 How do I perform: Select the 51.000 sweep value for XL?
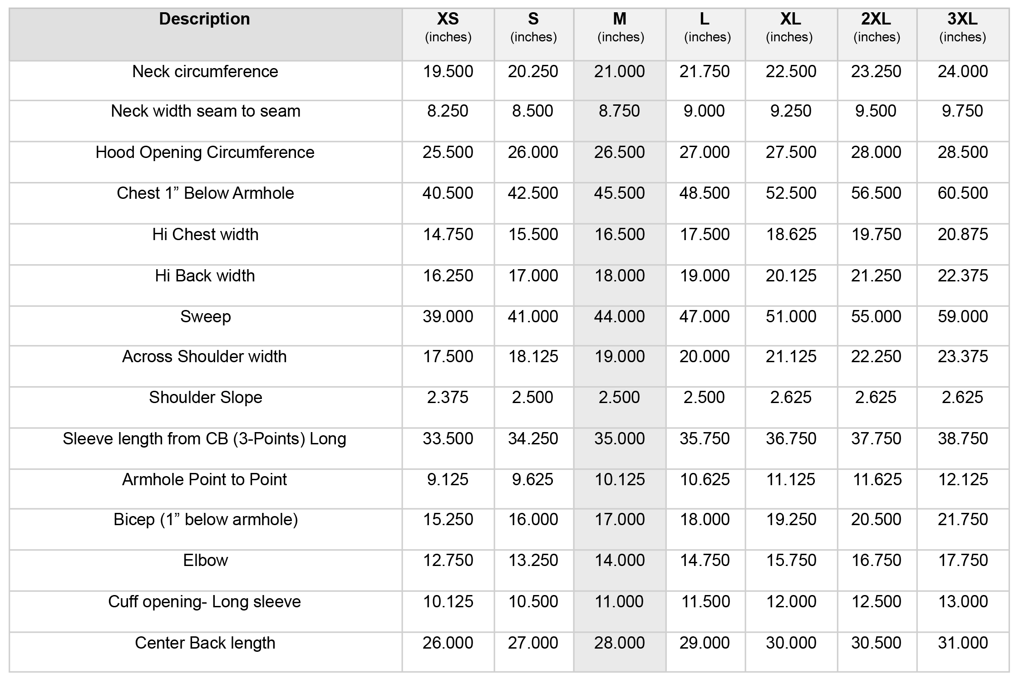[x=791, y=317]
